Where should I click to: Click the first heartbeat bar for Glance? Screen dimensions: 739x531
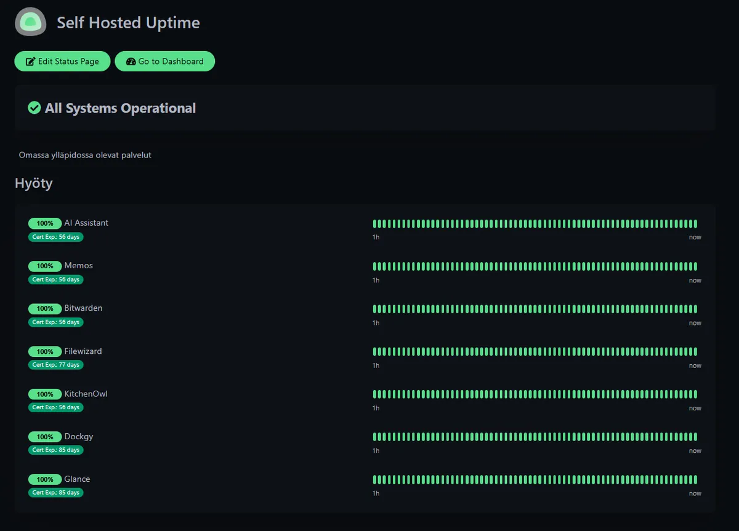coord(374,479)
